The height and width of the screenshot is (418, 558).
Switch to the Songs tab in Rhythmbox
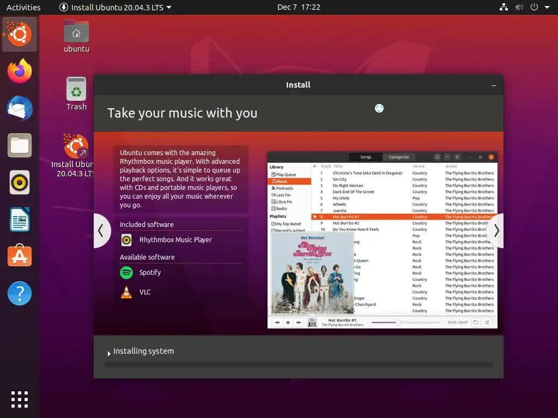(x=366, y=157)
